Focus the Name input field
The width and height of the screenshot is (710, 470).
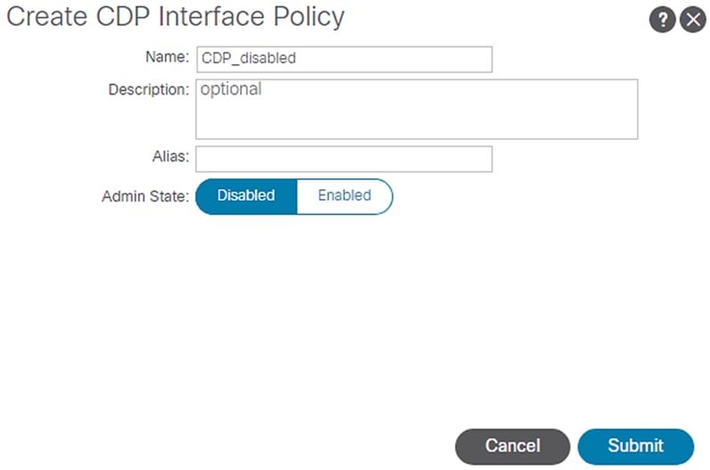tap(392, 59)
